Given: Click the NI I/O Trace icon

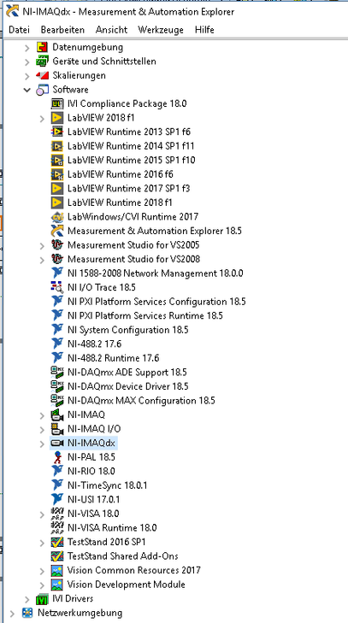Looking at the screenshot, I should (57, 287).
